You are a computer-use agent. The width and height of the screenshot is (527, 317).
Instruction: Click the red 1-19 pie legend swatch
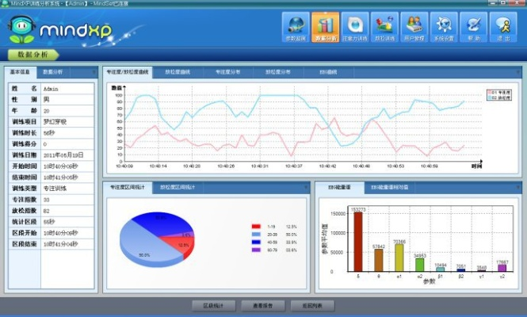pyautogui.click(x=257, y=225)
